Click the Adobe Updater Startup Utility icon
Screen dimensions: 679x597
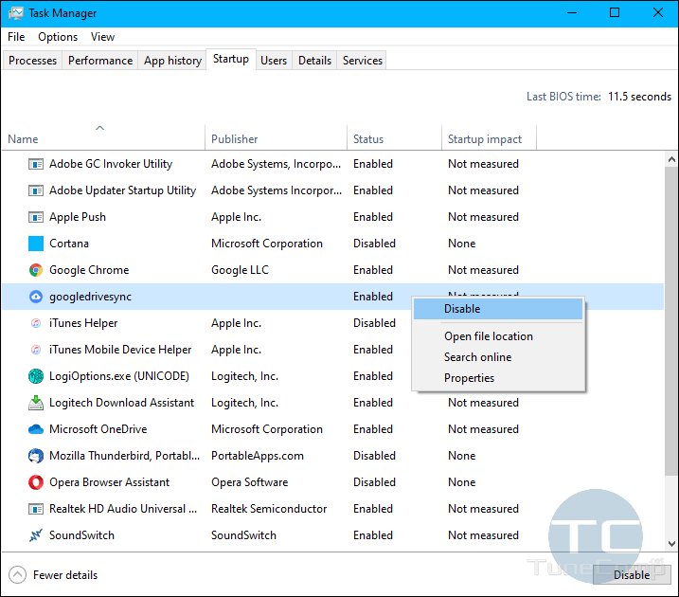tap(36, 190)
